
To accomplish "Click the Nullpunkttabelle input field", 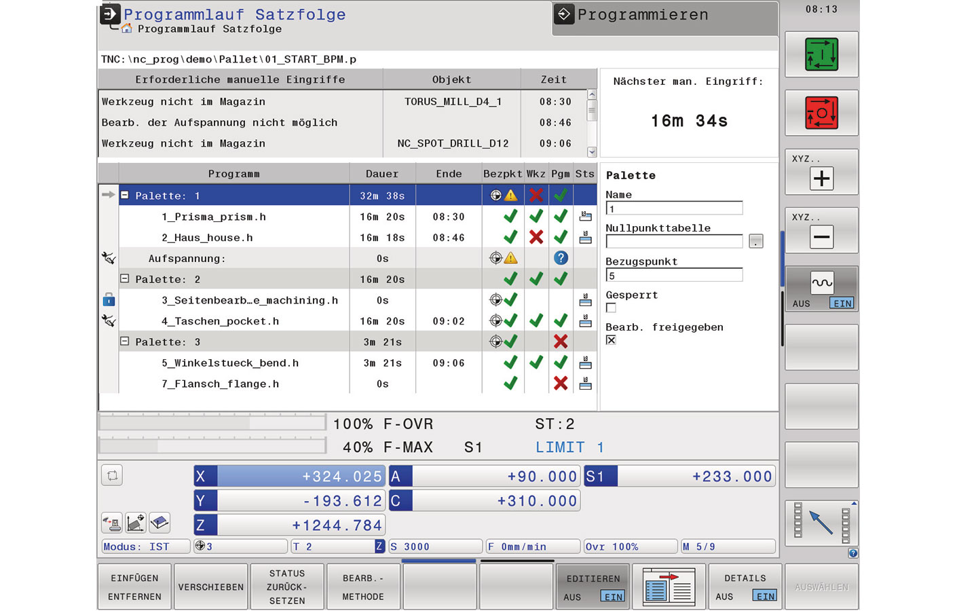I will click(x=674, y=241).
